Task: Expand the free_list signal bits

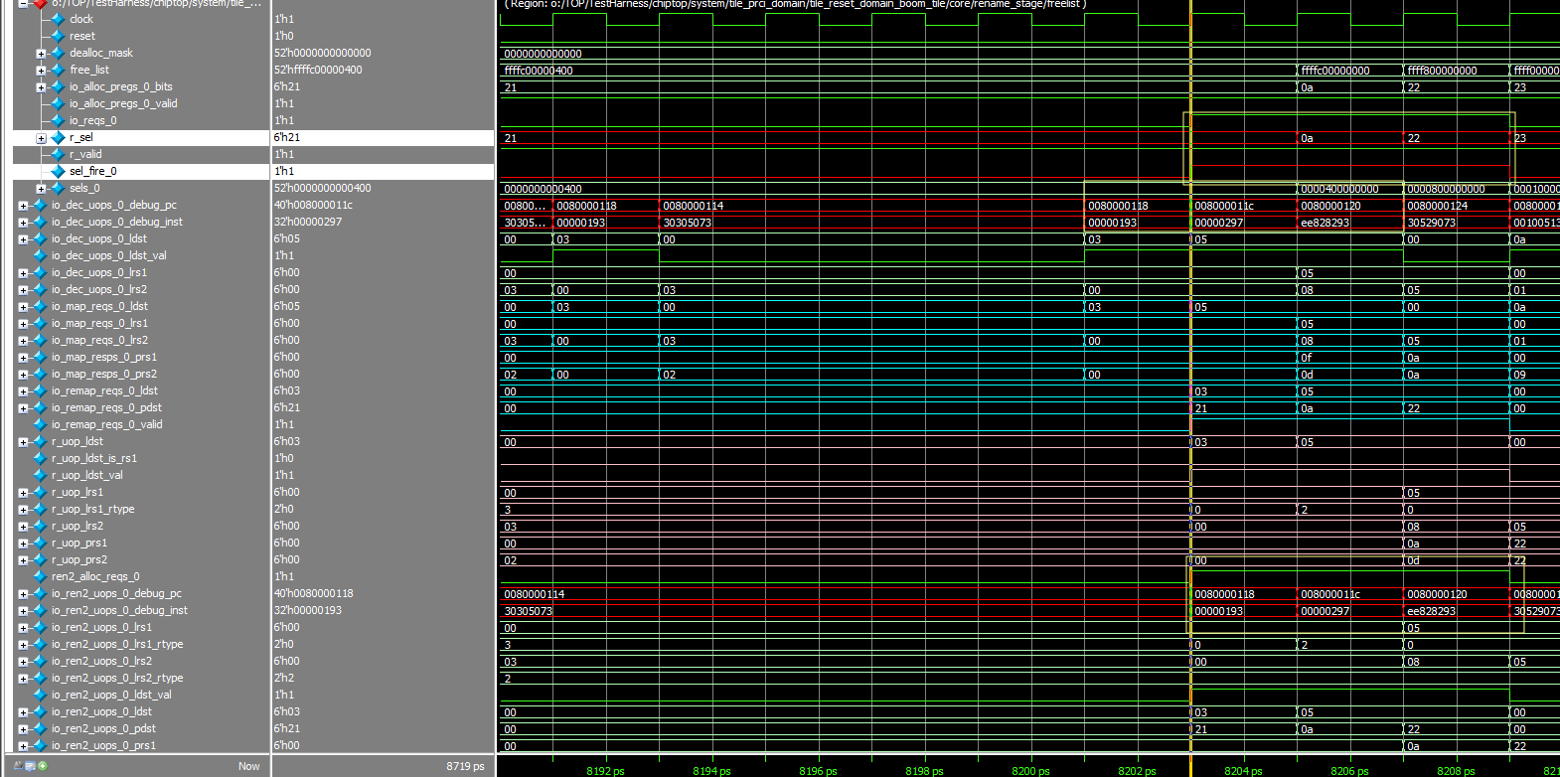Action: tap(41, 71)
